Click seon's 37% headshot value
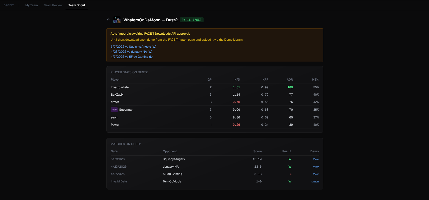The width and height of the screenshot is (429, 200). 316,117
